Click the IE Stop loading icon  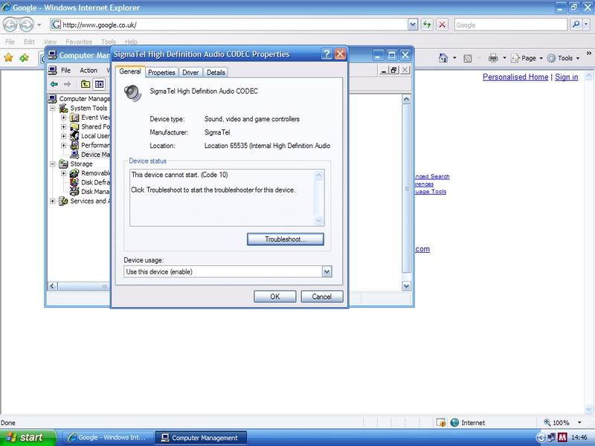tap(443, 25)
